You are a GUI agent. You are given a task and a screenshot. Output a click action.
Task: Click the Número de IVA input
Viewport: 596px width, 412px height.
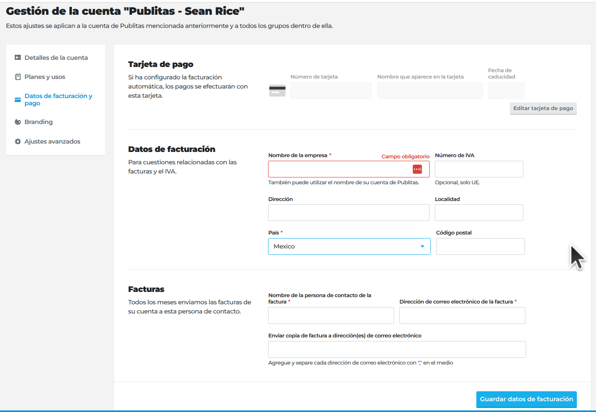479,169
